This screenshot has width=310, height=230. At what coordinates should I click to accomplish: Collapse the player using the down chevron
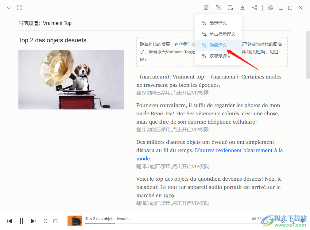coord(9,8)
